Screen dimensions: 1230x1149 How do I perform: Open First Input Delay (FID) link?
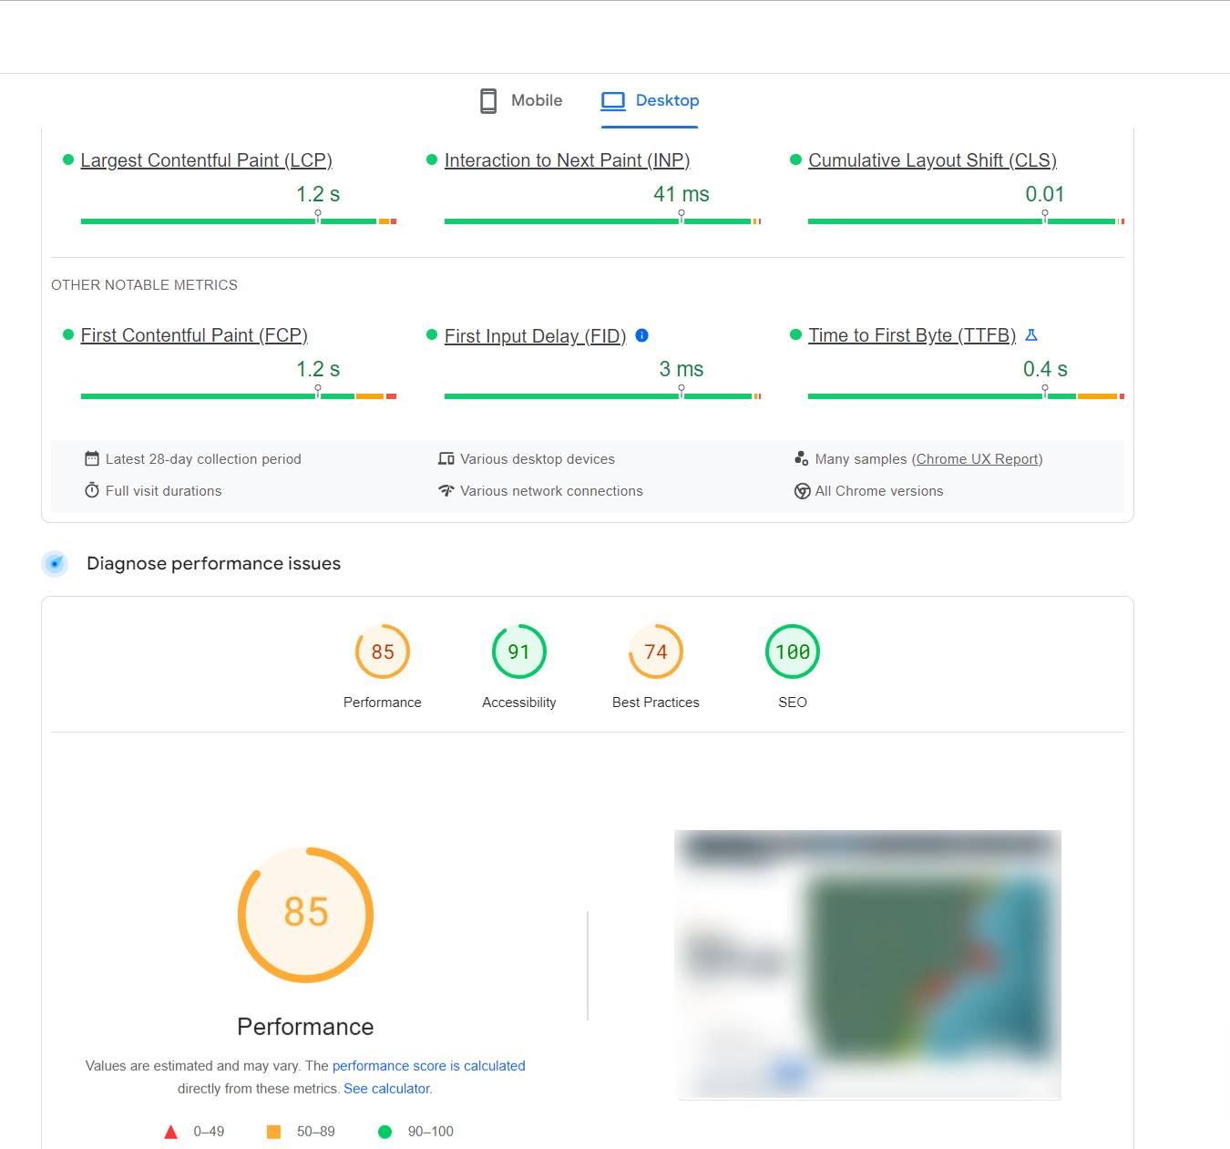pyautogui.click(x=535, y=335)
